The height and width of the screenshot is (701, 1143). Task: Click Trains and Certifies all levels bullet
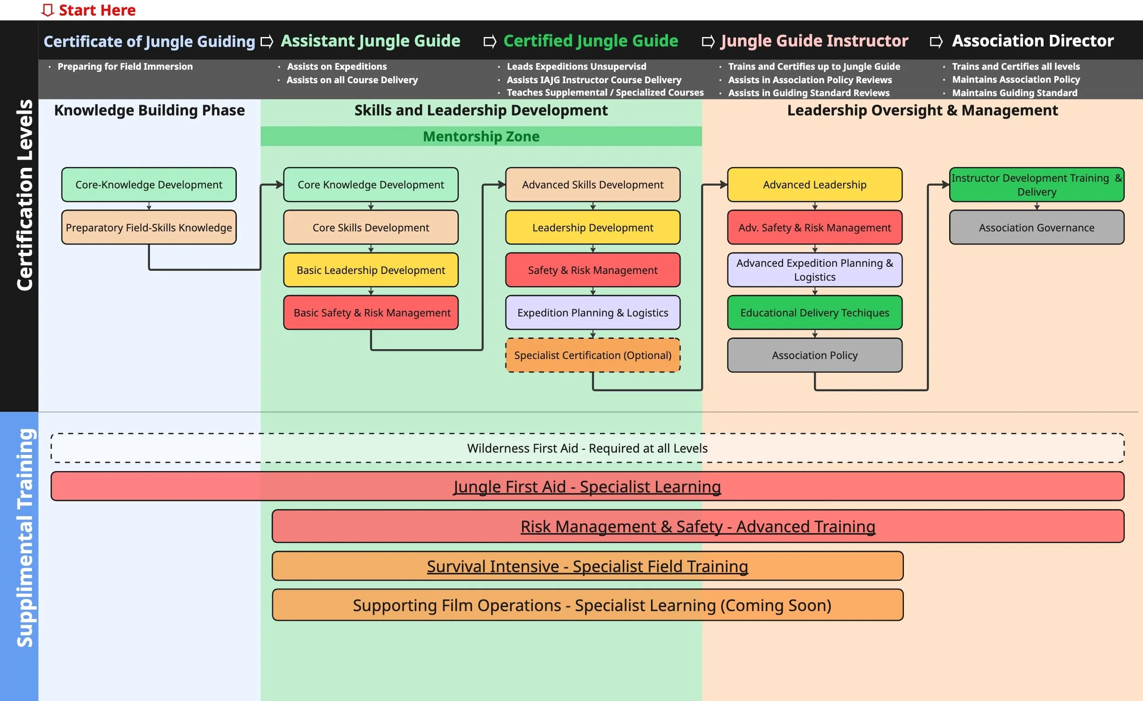click(x=1016, y=66)
